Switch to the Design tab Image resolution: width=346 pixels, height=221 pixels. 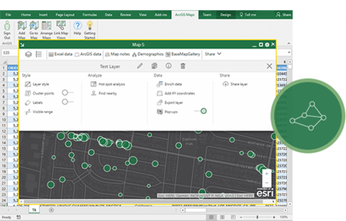click(x=225, y=15)
